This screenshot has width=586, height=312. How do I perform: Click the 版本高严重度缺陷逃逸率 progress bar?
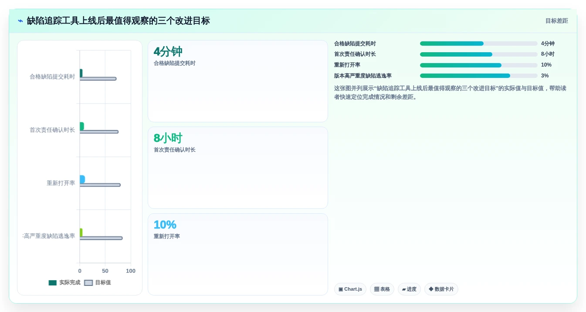pyautogui.click(x=478, y=76)
